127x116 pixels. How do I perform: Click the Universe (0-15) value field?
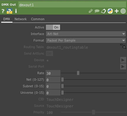click(53, 93)
